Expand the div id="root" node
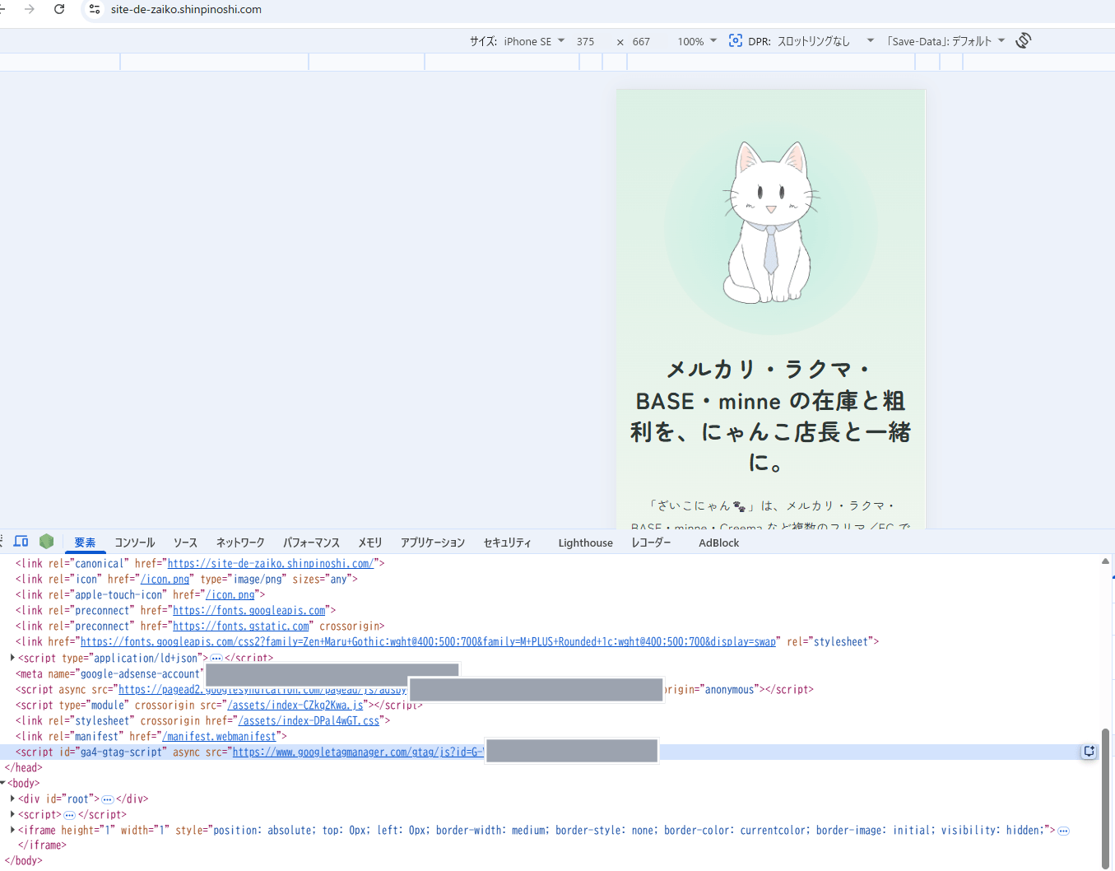The height and width of the screenshot is (871, 1115). point(12,798)
